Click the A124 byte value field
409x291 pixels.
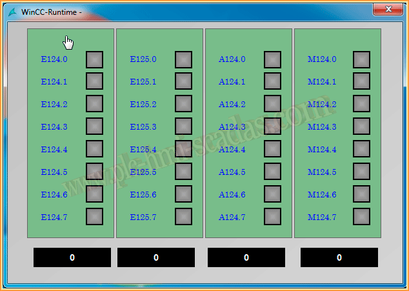(246, 257)
